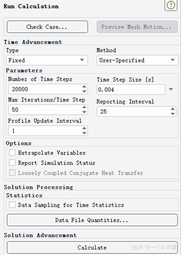
Task: Expand the Time Step Size options arrow
Action: pos(171,89)
